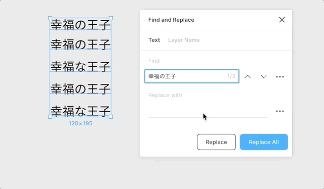Go to previous match with up chevron

pos(248,76)
